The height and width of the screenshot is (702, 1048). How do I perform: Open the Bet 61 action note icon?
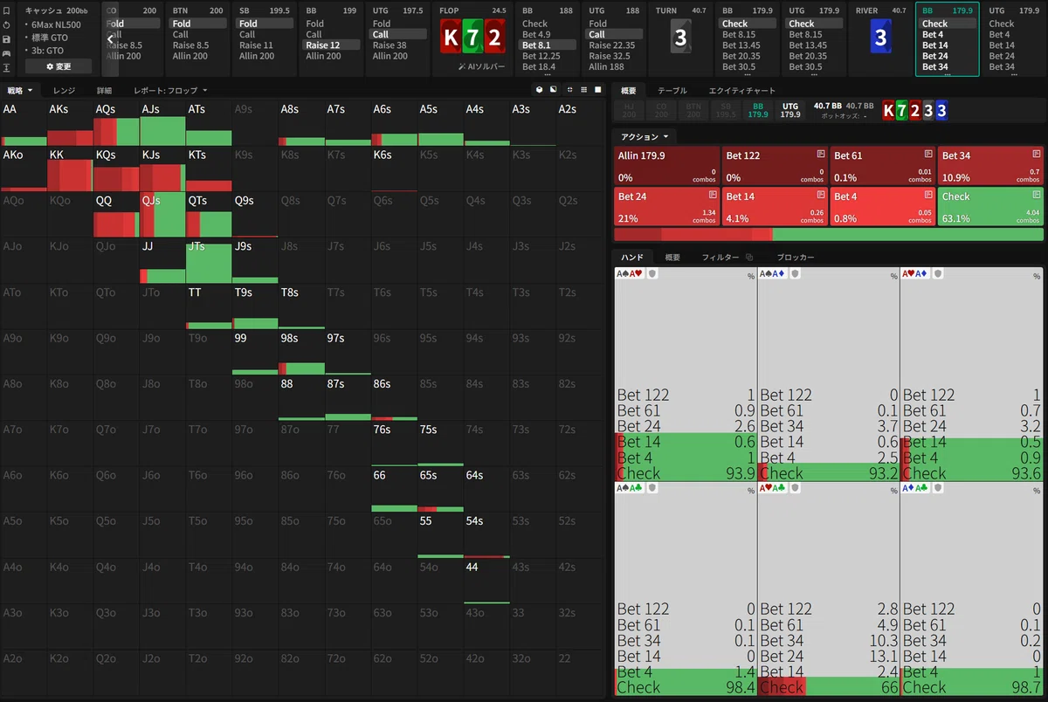coord(928,154)
